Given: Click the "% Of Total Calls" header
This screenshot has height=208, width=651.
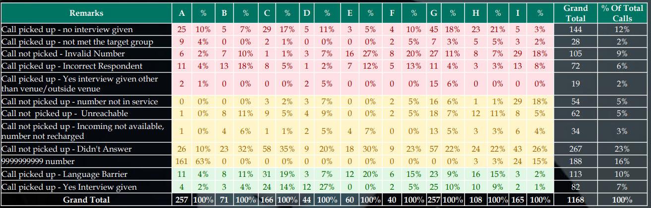Looking at the screenshot, I should (622, 13).
